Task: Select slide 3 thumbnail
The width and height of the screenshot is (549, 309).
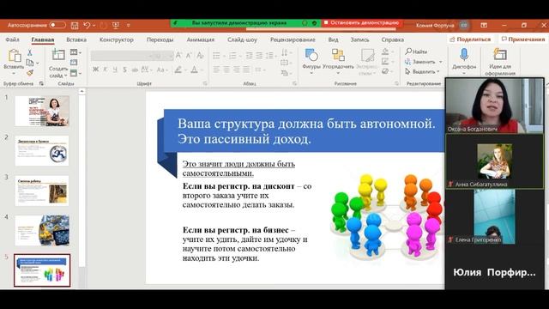Action: pyautogui.click(x=42, y=191)
